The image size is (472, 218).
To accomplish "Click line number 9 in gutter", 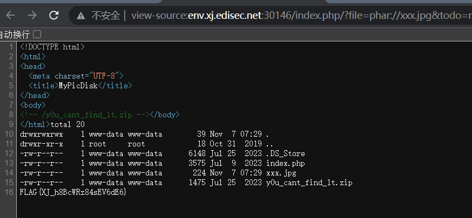I will tap(11, 124).
